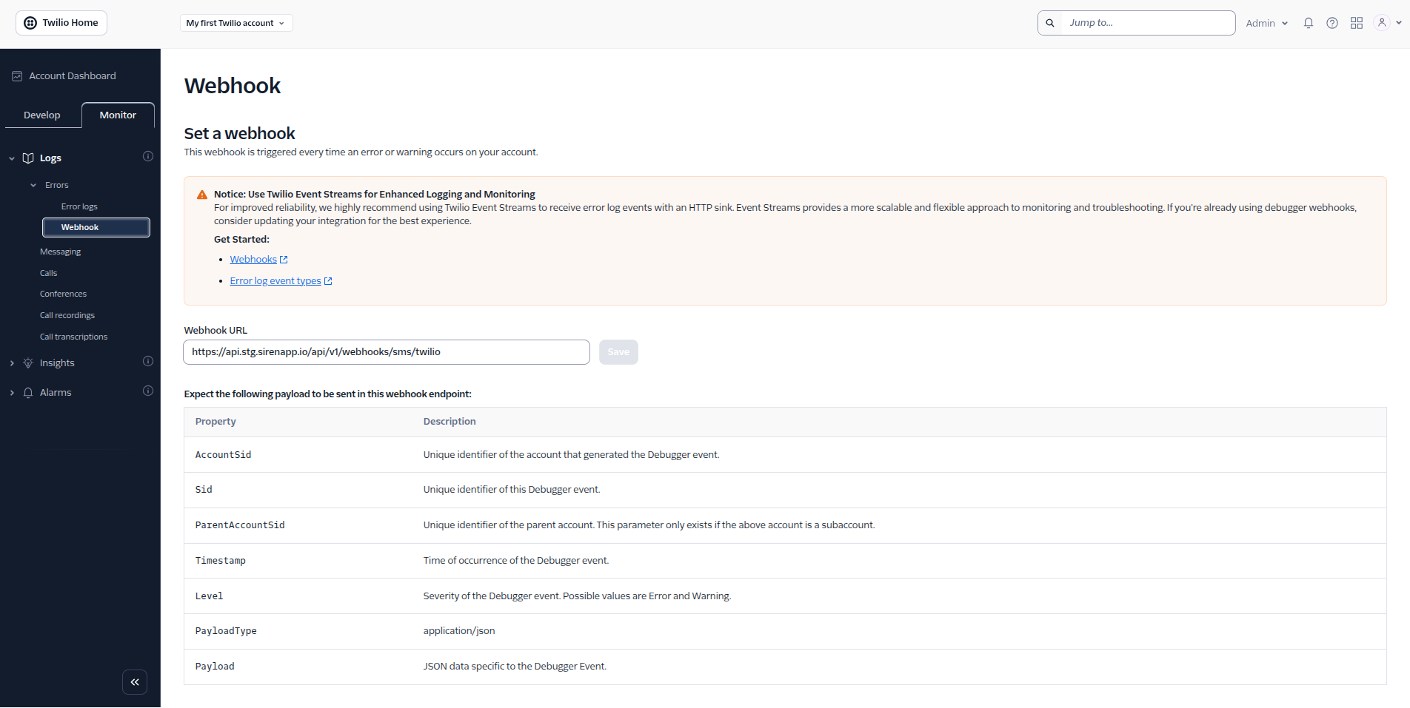
Task: Switch to the Develop tab
Action: 41,115
